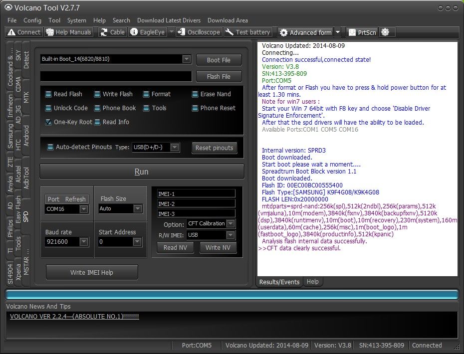
Task: Click the blue progress bar
Action: point(232,295)
